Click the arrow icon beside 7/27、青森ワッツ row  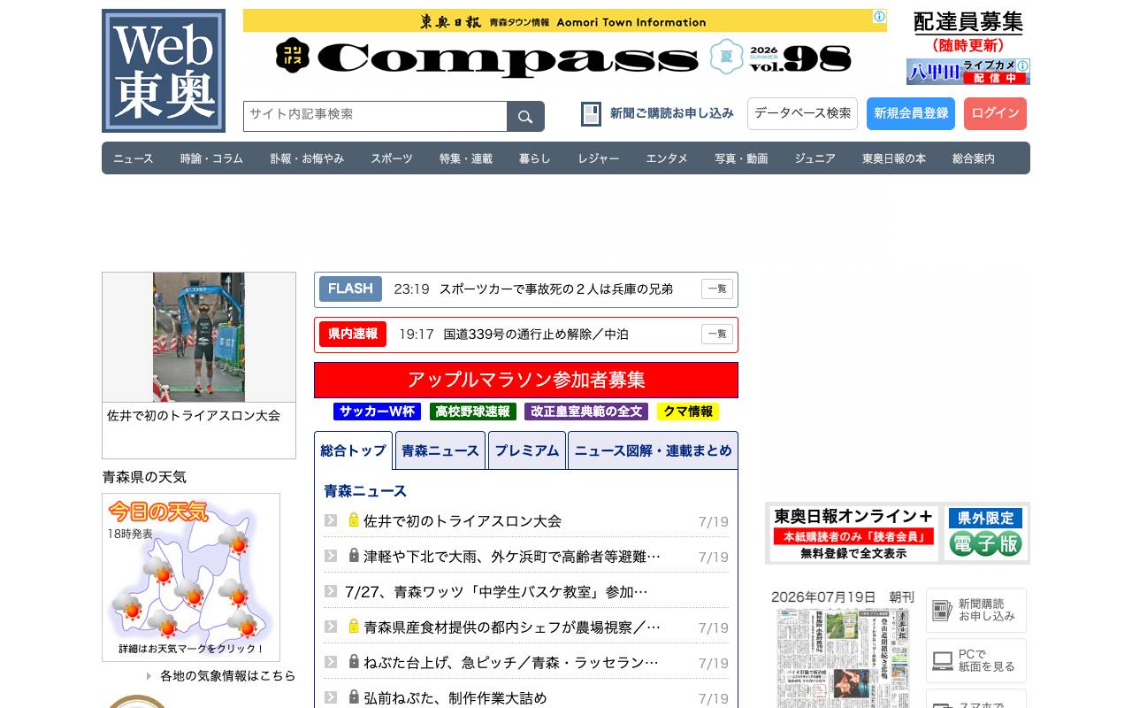tap(331, 591)
